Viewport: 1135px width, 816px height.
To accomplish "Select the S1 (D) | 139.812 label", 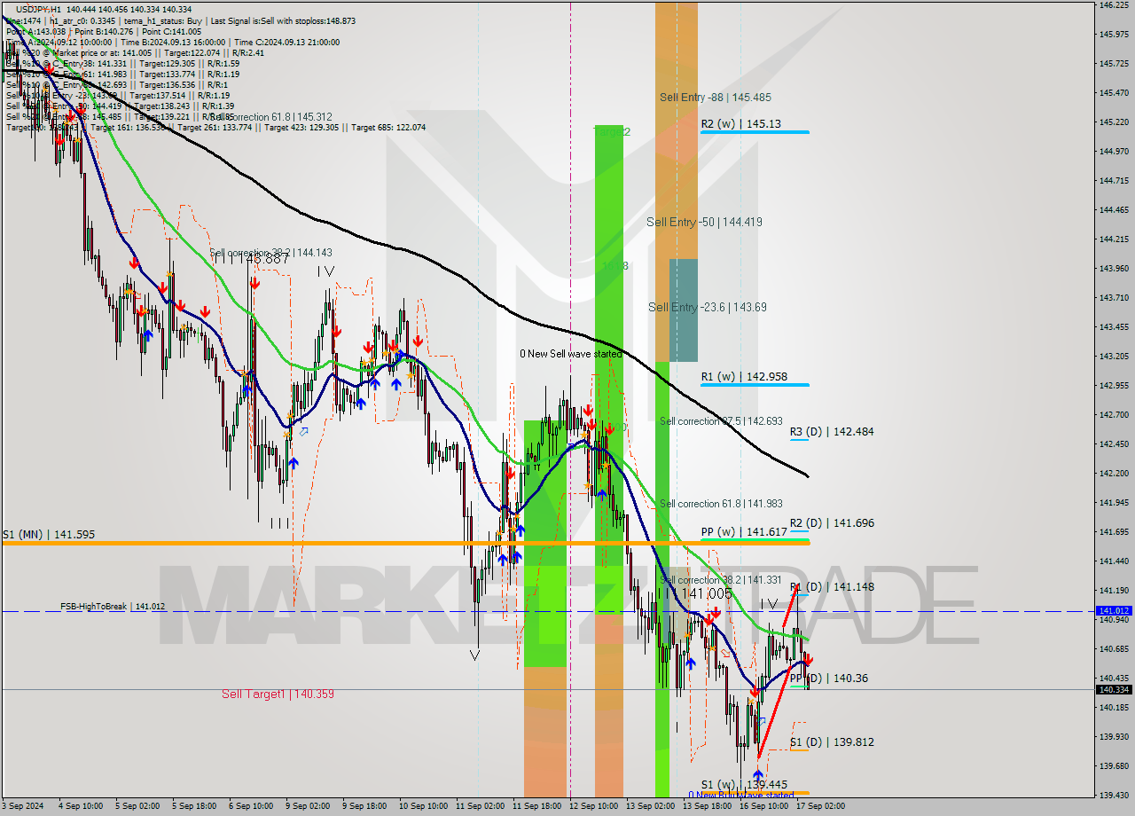I will click(832, 742).
